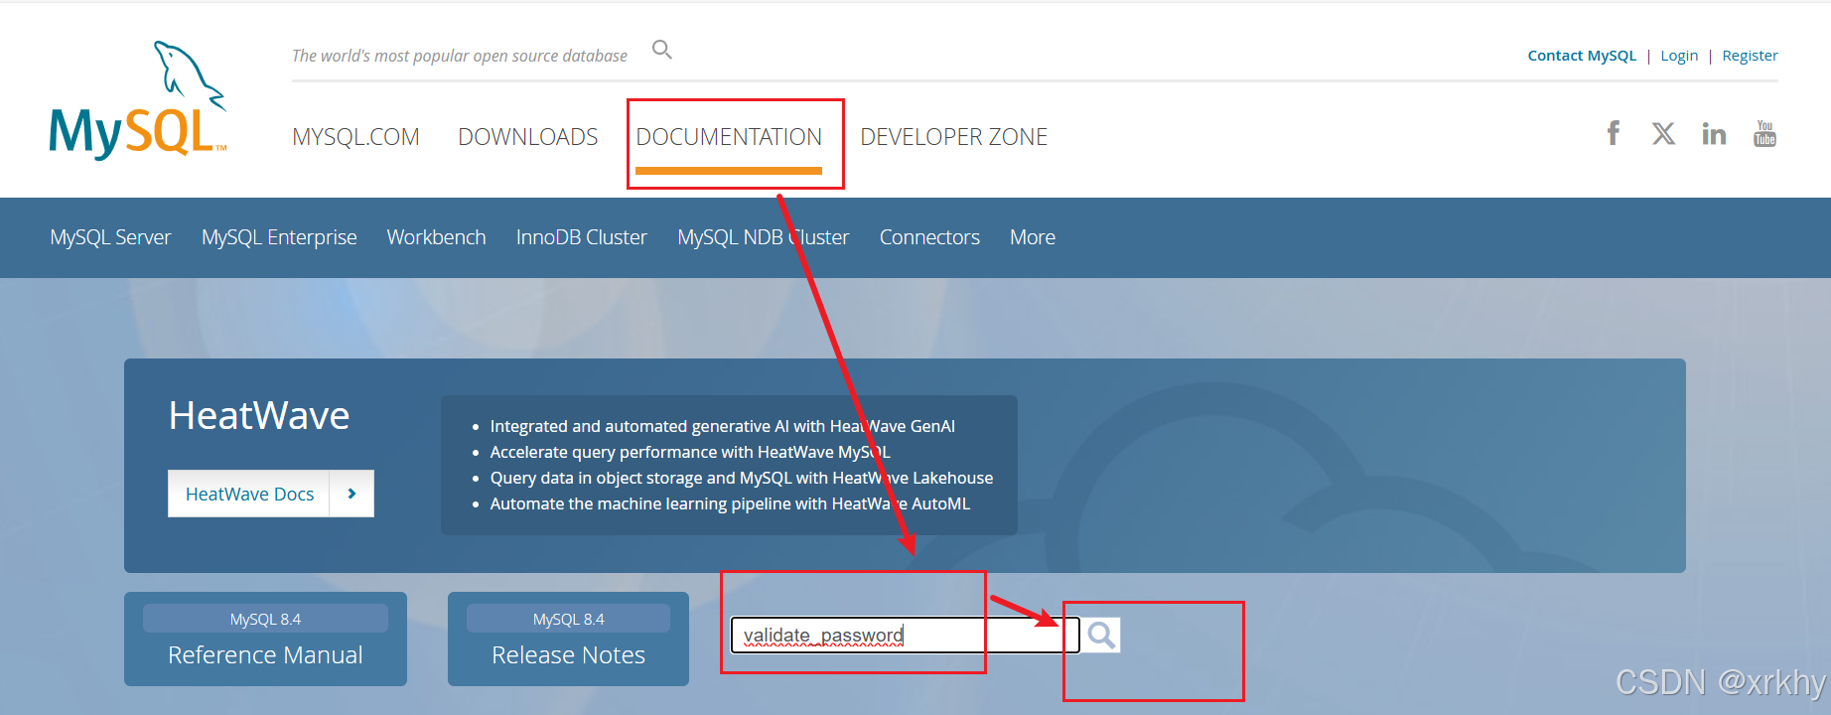Viewport: 1831px width, 715px height.
Task: Open MySQL Enterprise menu item
Action: [279, 237]
